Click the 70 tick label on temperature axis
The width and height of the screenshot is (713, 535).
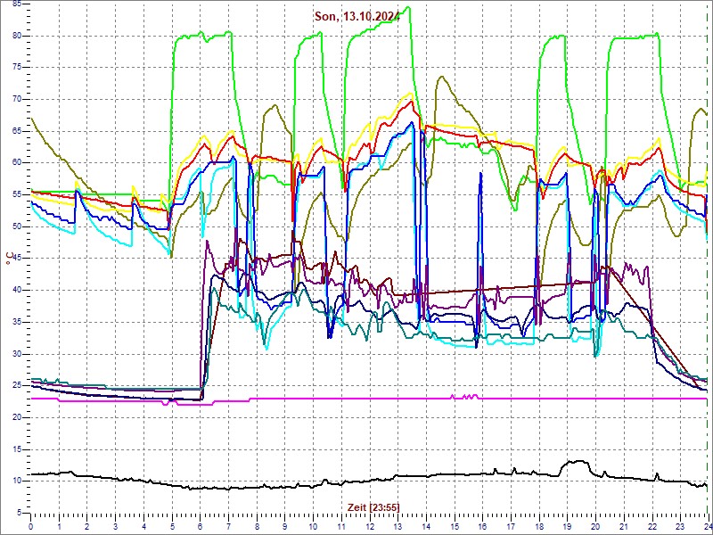coord(16,99)
